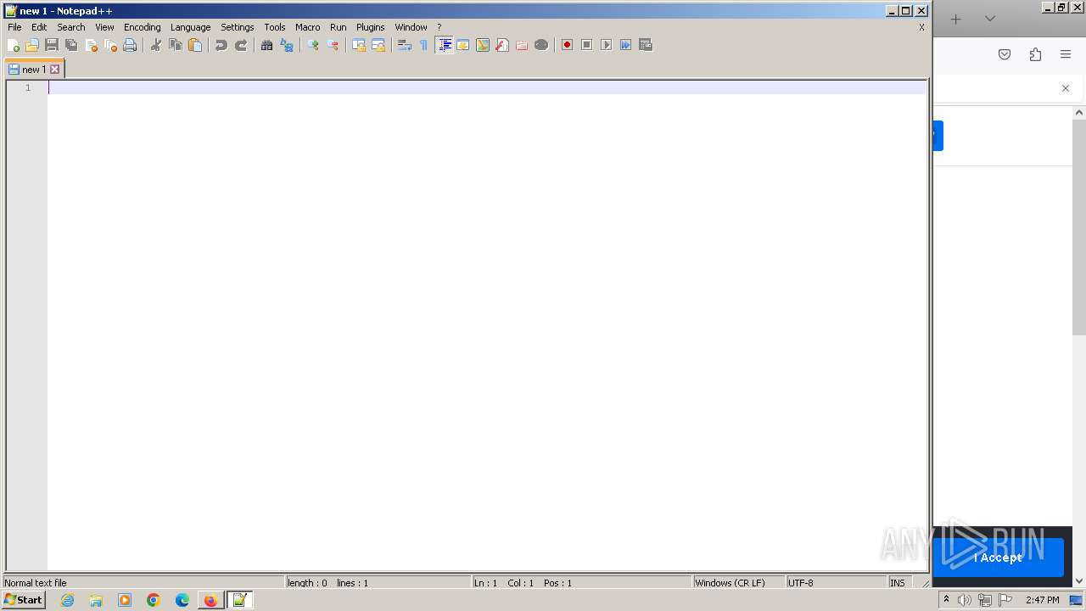This screenshot has height=611, width=1086.
Task: Click inside the editor text area line 1
Action: pos(486,87)
